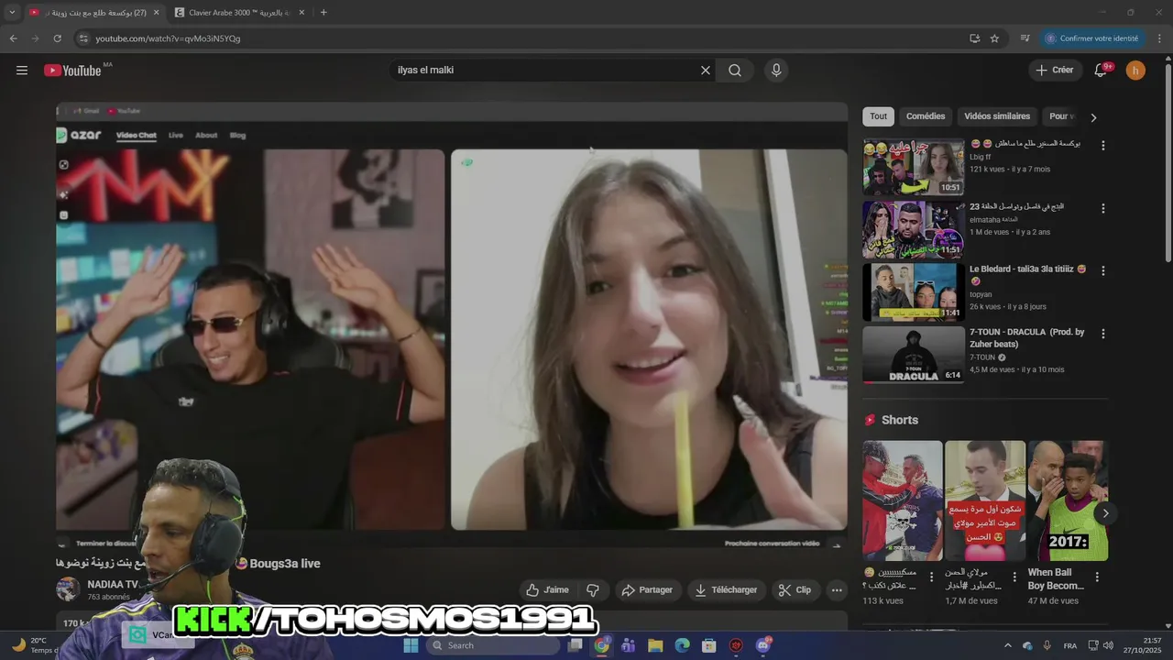Image resolution: width=1173 pixels, height=660 pixels.
Task: Open options for the Le Bledard video
Action: (x=1102, y=271)
